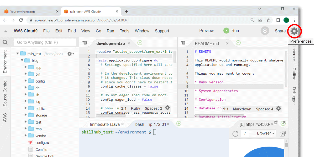Viewport: 315px width, 157px height.
Task: Open Preferences gear icon
Action: pyautogui.click(x=294, y=31)
